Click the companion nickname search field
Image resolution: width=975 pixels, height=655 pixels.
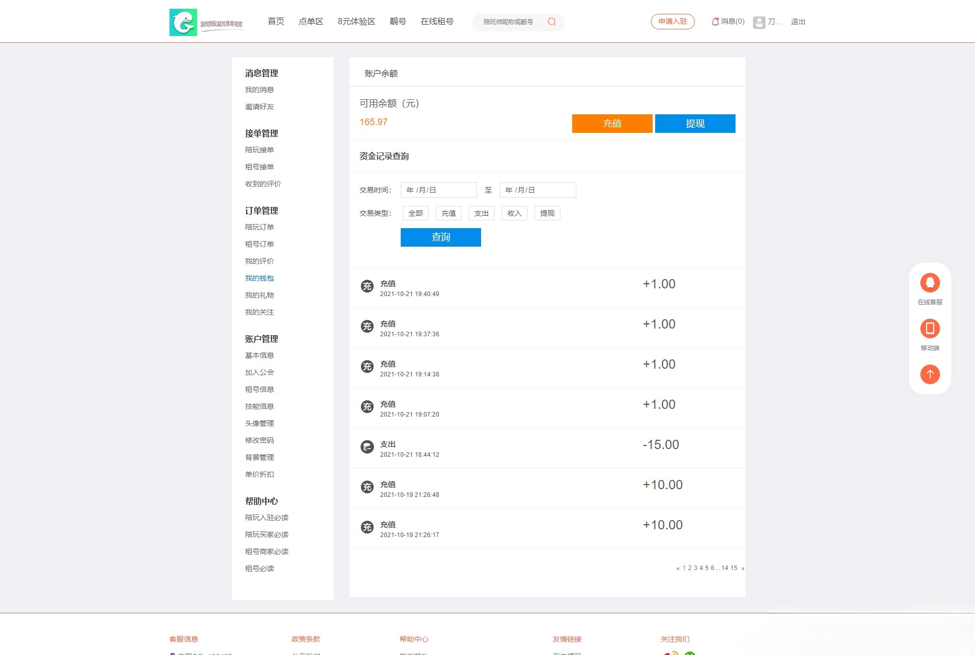tap(508, 22)
